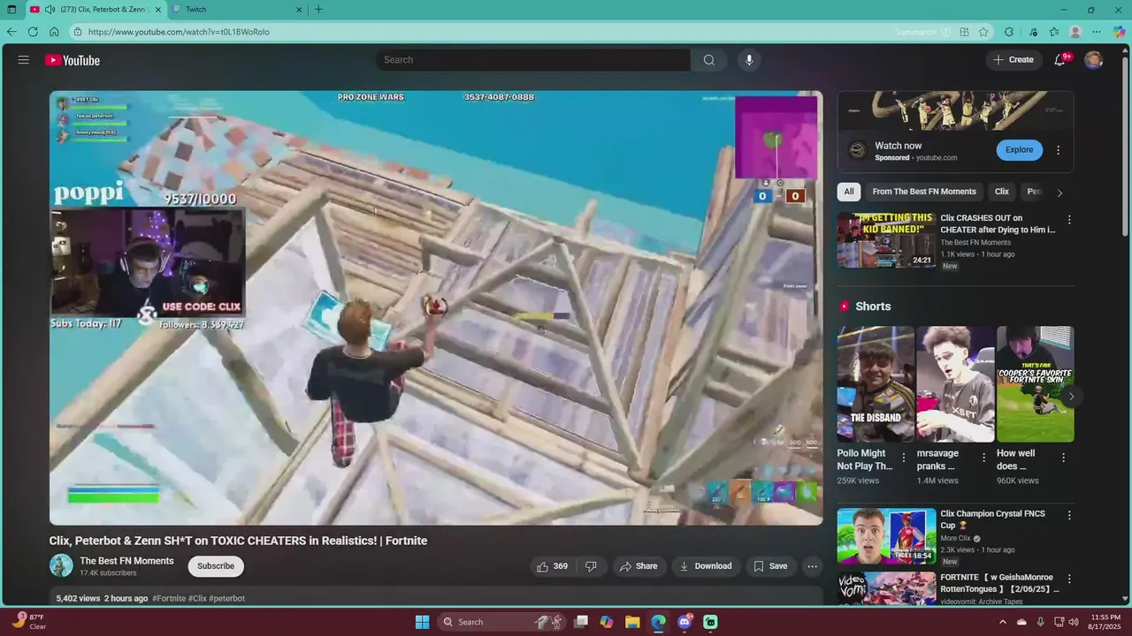Screen dimensions: 1132x636
Task: Subscribe to The Best FN Moments
Action: coord(216,566)
